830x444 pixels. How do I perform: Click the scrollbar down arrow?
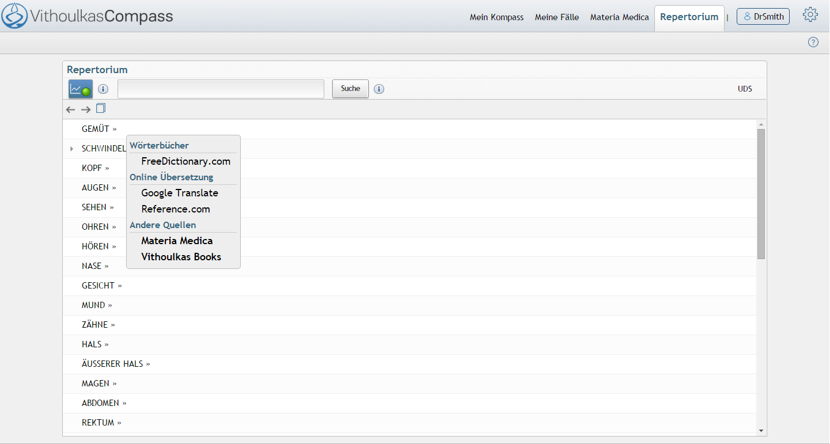[761, 430]
